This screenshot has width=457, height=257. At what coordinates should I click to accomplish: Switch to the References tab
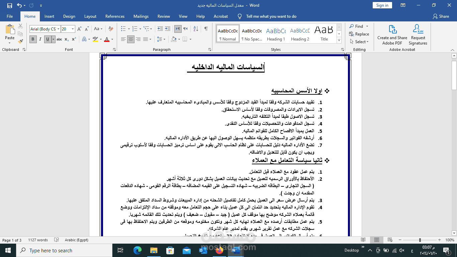[x=115, y=16]
